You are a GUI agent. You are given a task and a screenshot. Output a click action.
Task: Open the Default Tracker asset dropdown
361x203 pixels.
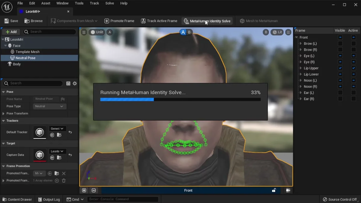pos(57,129)
